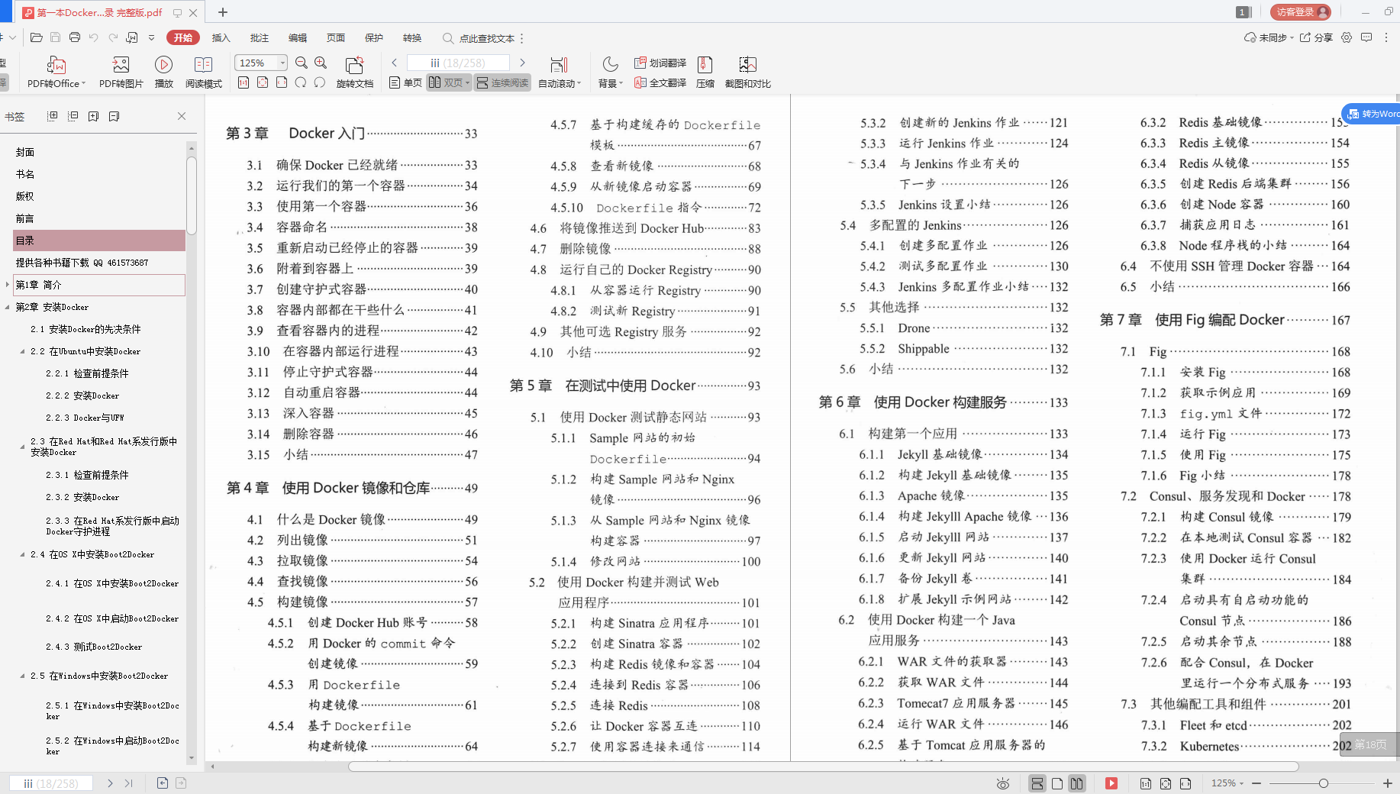The height and width of the screenshot is (794, 1400).
Task: Zoom out with the minus magnifier
Action: [x=302, y=63]
